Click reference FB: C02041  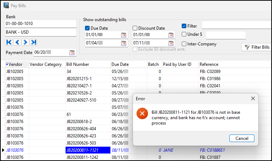[x=210, y=86]
